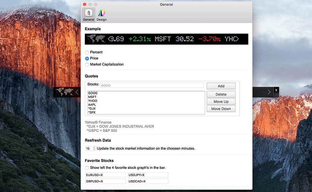Enable showing 4 favorite stock graphs
The height and width of the screenshot is (192, 312).
coord(87,168)
